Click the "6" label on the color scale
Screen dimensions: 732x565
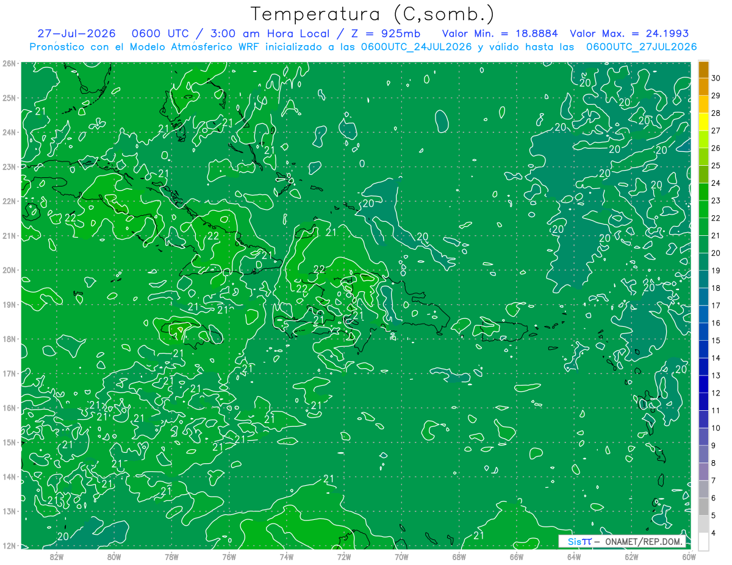tap(714, 498)
